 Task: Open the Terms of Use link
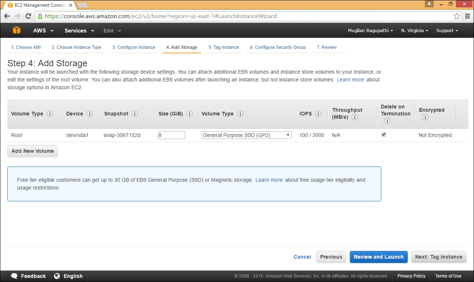(448, 276)
